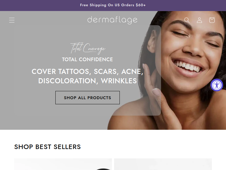View the shopping cart bag icon
Image resolution: width=226 pixels, height=170 pixels.
pos(212,20)
